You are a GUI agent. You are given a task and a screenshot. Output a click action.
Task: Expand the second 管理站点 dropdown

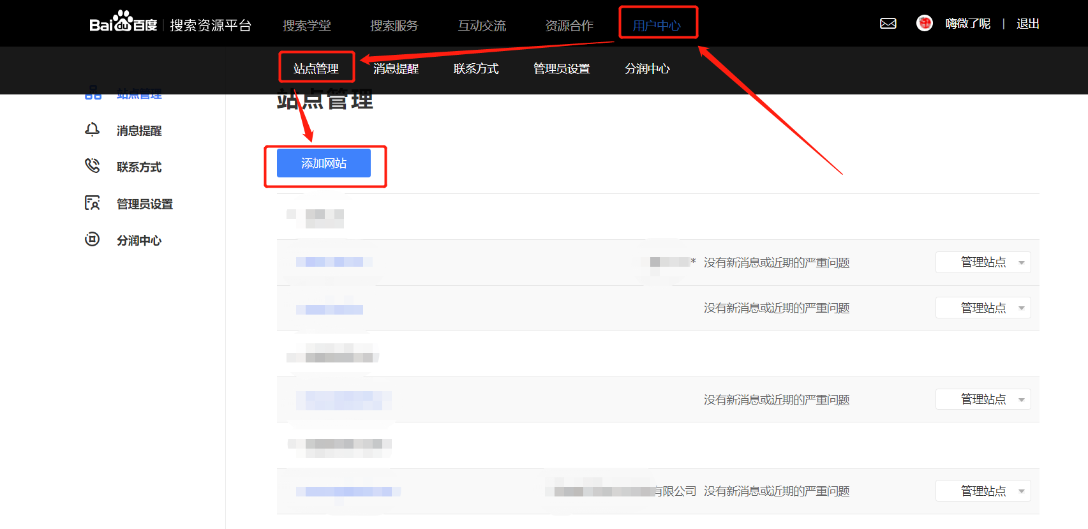click(983, 308)
